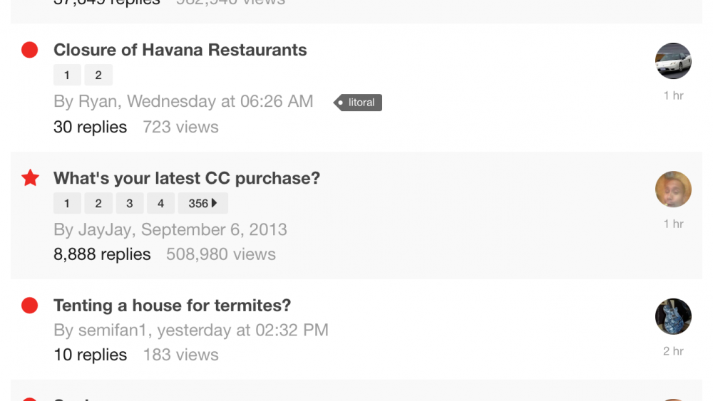Image resolution: width=713 pixels, height=401 pixels.
Task: Select the litoral tag
Action: click(x=358, y=103)
